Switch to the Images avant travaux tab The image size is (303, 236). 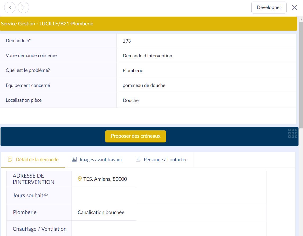click(97, 160)
